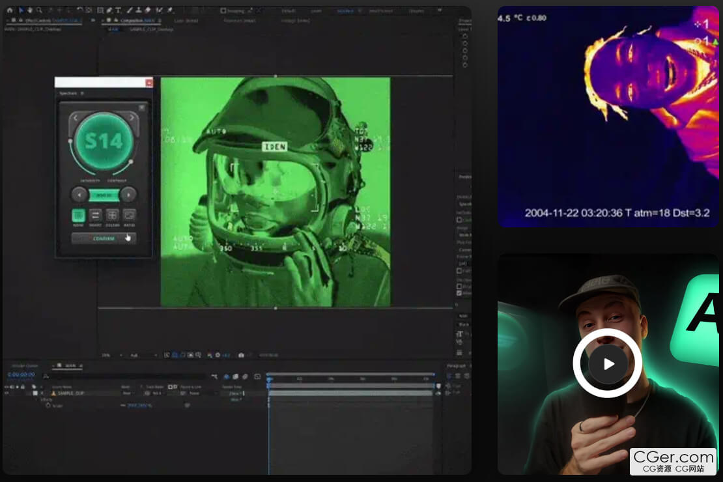
Task: Choose the RATIO mode icon in the plugin panel
Action: coord(129,215)
